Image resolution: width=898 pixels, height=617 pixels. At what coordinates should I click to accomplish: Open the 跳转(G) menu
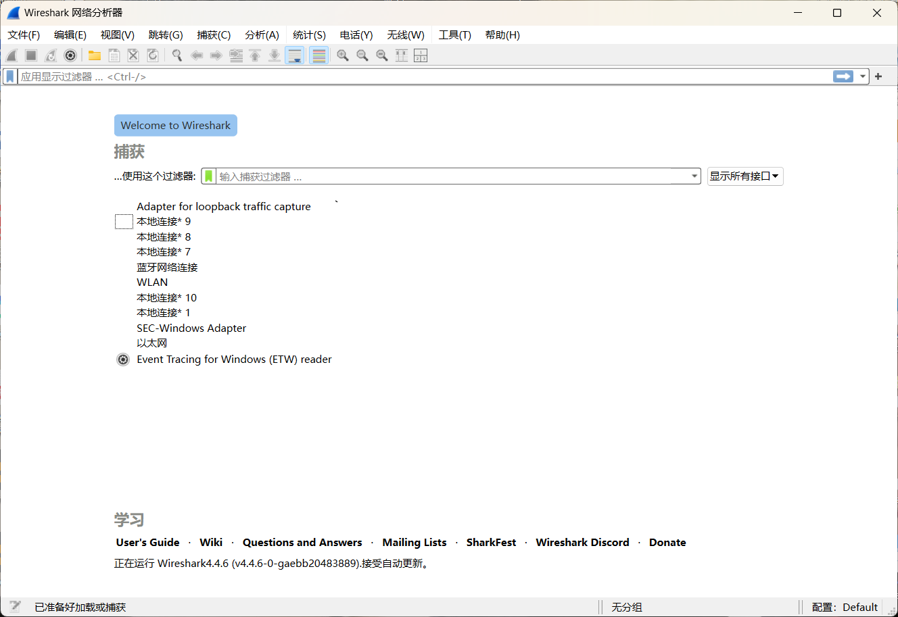(x=166, y=35)
